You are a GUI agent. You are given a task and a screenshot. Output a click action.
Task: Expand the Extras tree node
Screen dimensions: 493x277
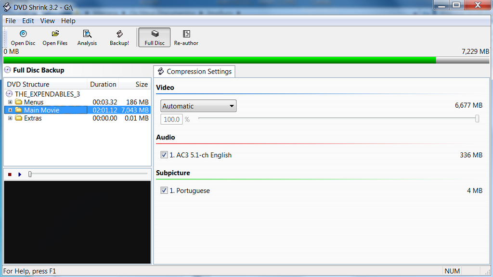point(10,118)
